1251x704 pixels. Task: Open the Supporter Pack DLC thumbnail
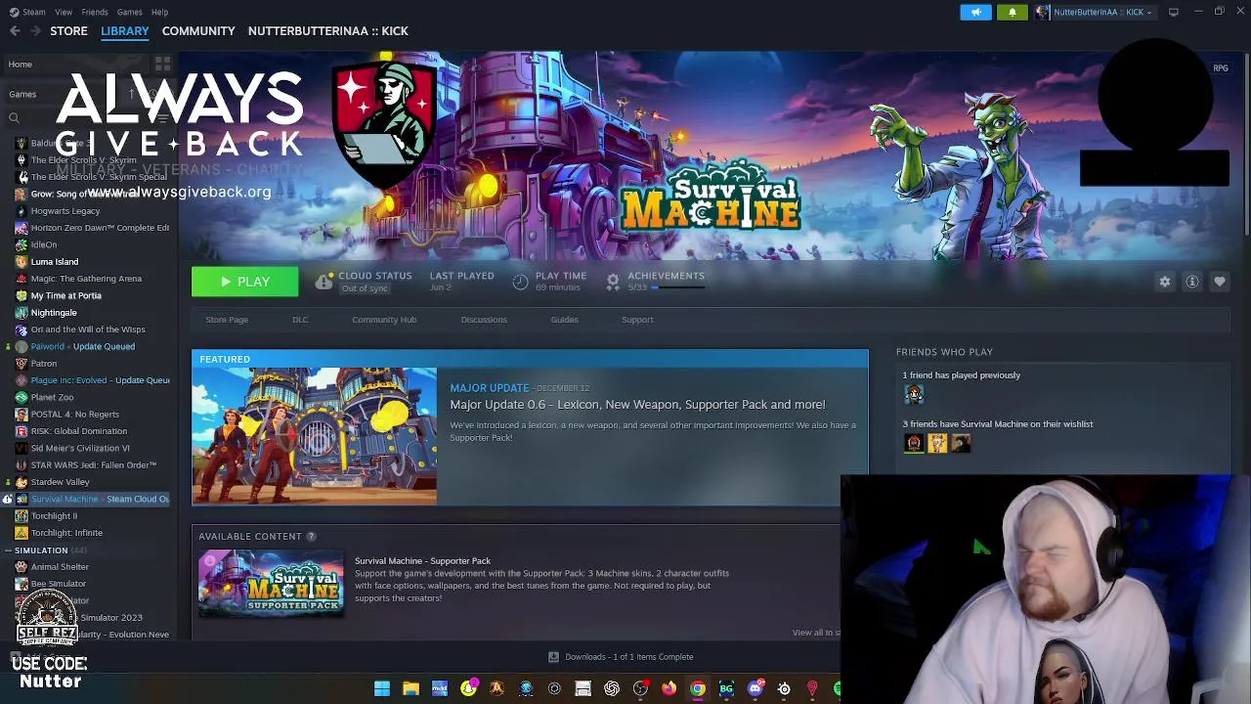(x=271, y=585)
